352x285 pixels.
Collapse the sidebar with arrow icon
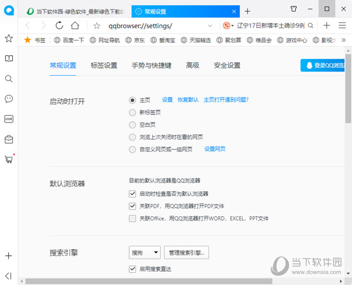pyautogui.click(x=8, y=276)
